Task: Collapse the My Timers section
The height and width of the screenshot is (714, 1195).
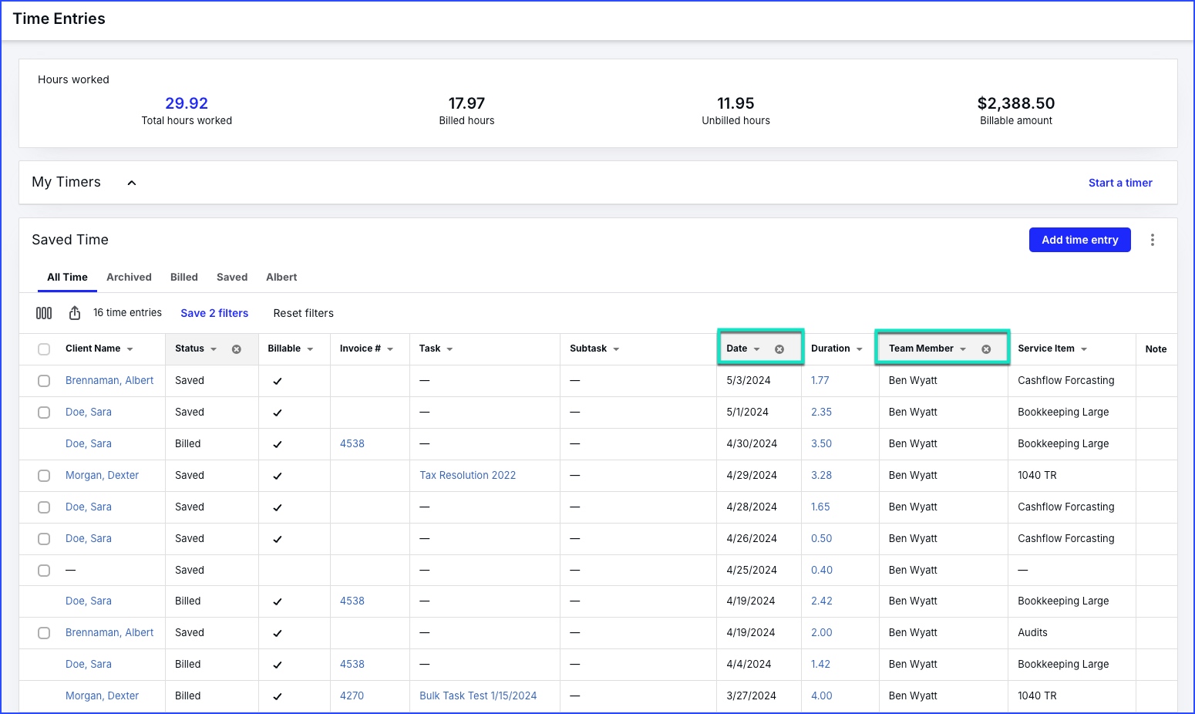Action: [132, 183]
